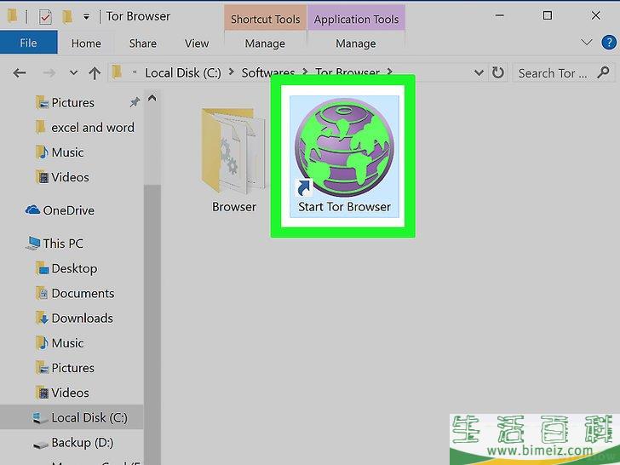620x465 pixels.
Task: Click the search magnifier icon
Action: pos(603,72)
